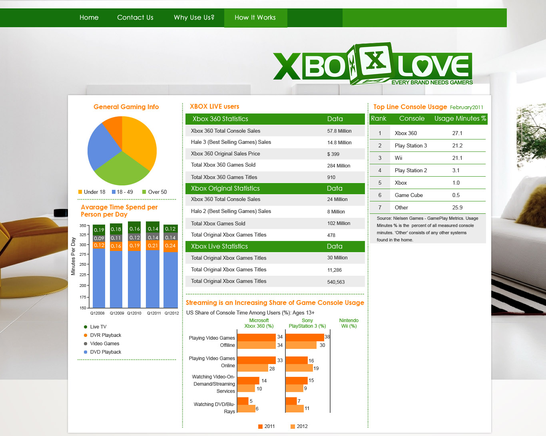546x436 pixels.
Task: Click the DVR Playback legend dot
Action: pos(86,335)
